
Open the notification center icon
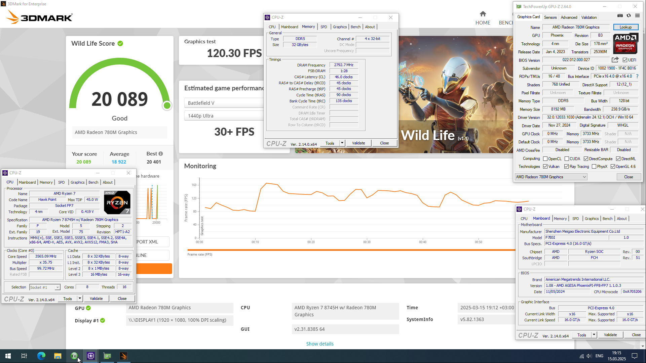click(x=635, y=356)
